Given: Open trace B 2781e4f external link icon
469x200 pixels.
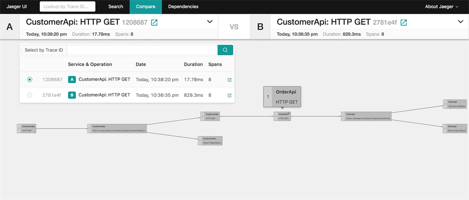Looking at the screenshot, I should tap(404, 22).
